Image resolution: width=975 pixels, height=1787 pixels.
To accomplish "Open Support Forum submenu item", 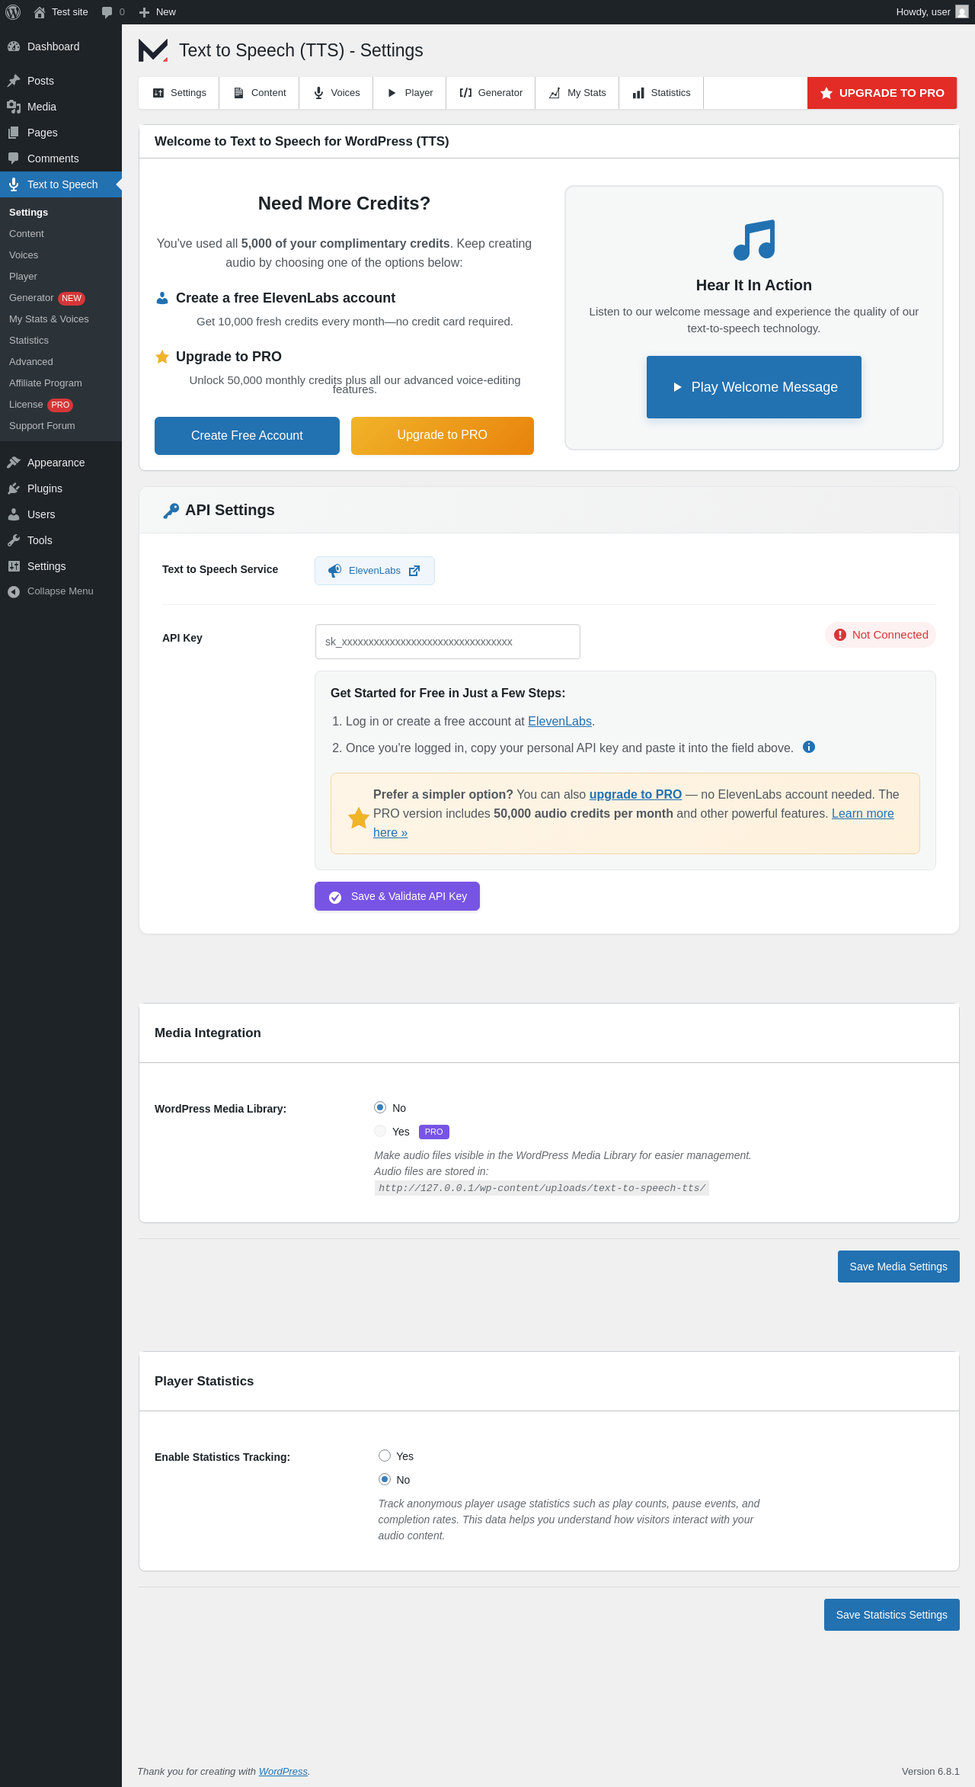I will coord(61,426).
